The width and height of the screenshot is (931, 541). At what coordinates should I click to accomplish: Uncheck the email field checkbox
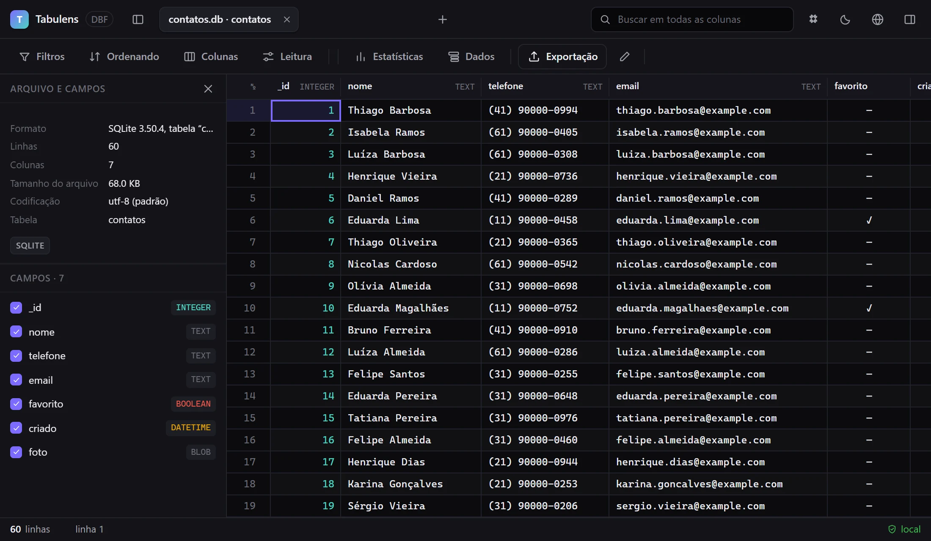(x=16, y=380)
